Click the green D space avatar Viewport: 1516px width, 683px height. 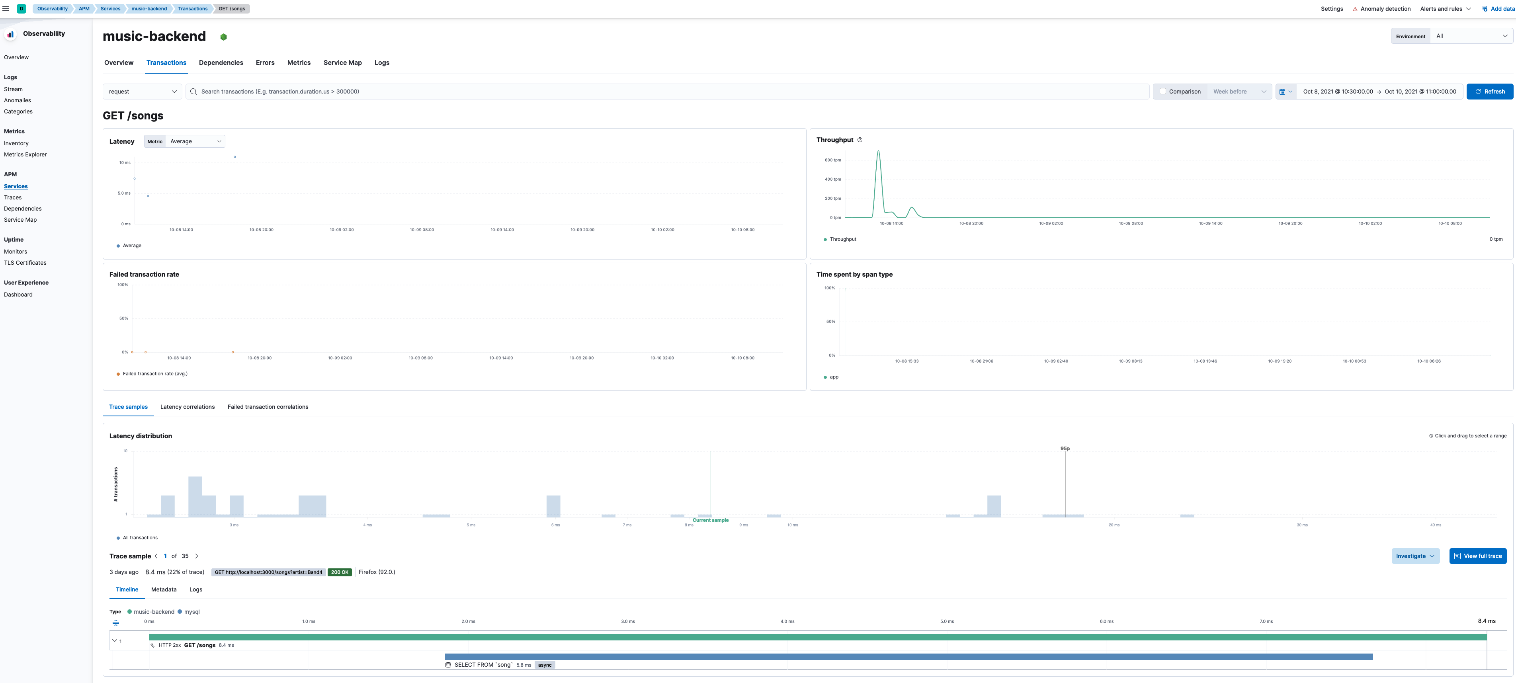coord(21,9)
